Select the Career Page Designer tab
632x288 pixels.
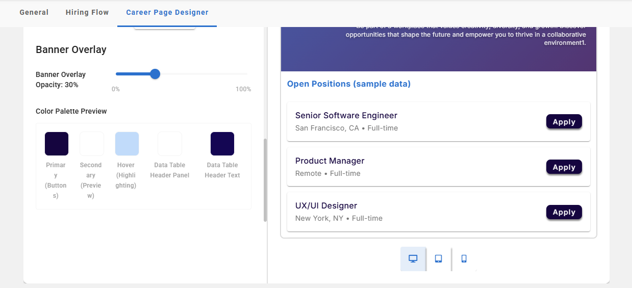pyautogui.click(x=167, y=12)
